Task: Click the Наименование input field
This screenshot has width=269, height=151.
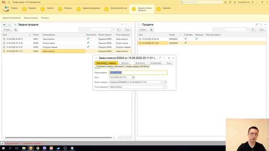Action: point(138,73)
